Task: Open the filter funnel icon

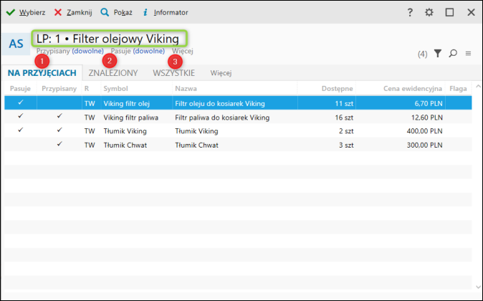Action: 438,54
